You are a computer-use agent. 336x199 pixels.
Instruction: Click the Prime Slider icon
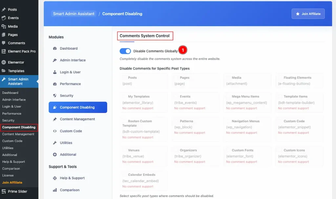point(4,191)
